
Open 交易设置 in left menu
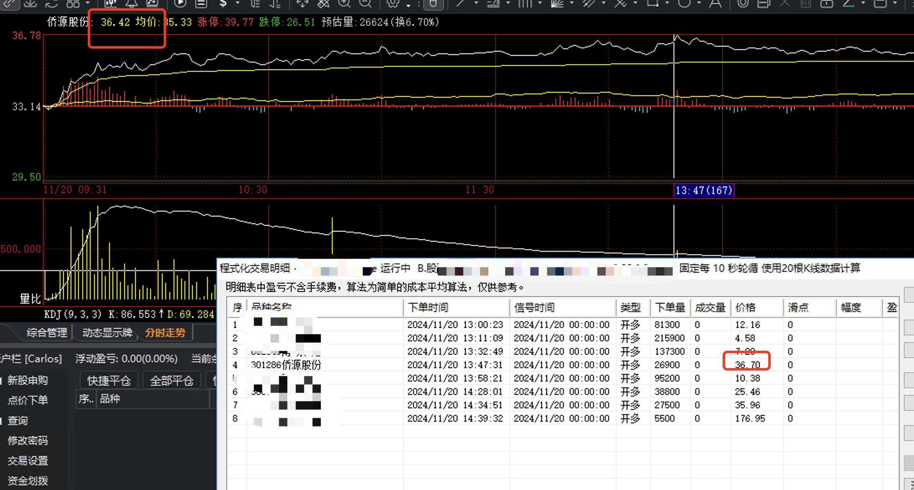[x=28, y=461]
